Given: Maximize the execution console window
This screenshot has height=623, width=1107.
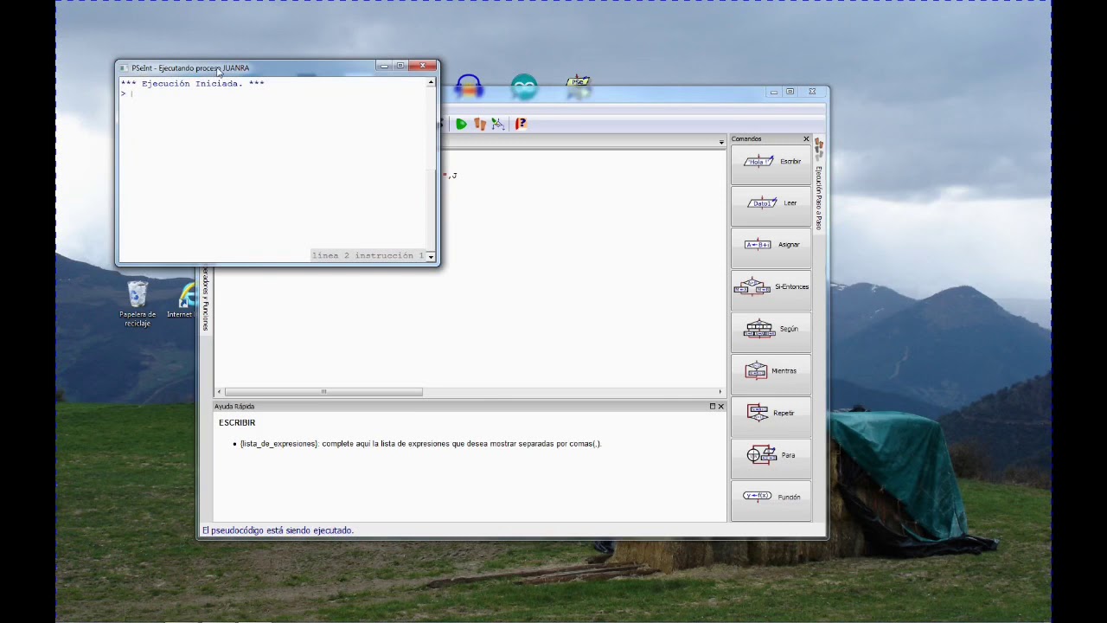Looking at the screenshot, I should point(400,66).
